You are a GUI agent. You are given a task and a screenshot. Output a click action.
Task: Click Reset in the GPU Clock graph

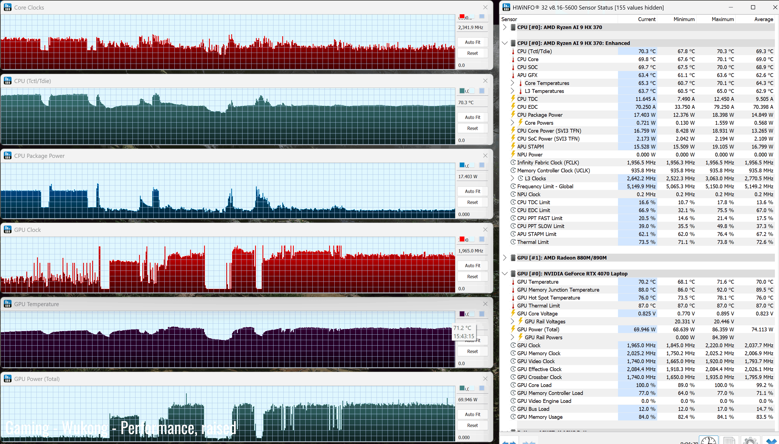click(472, 277)
